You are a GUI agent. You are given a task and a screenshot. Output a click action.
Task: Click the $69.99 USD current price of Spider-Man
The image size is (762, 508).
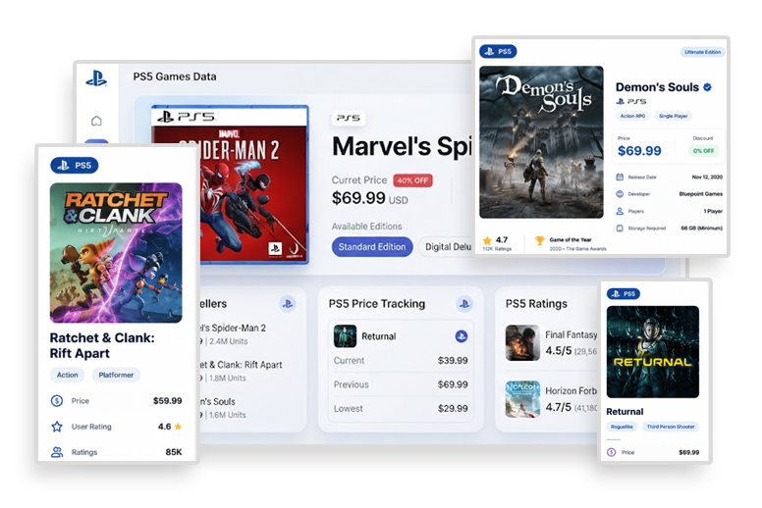coord(370,198)
